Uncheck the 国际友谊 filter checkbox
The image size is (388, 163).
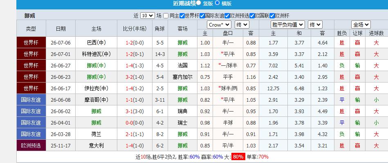(x=202, y=16)
